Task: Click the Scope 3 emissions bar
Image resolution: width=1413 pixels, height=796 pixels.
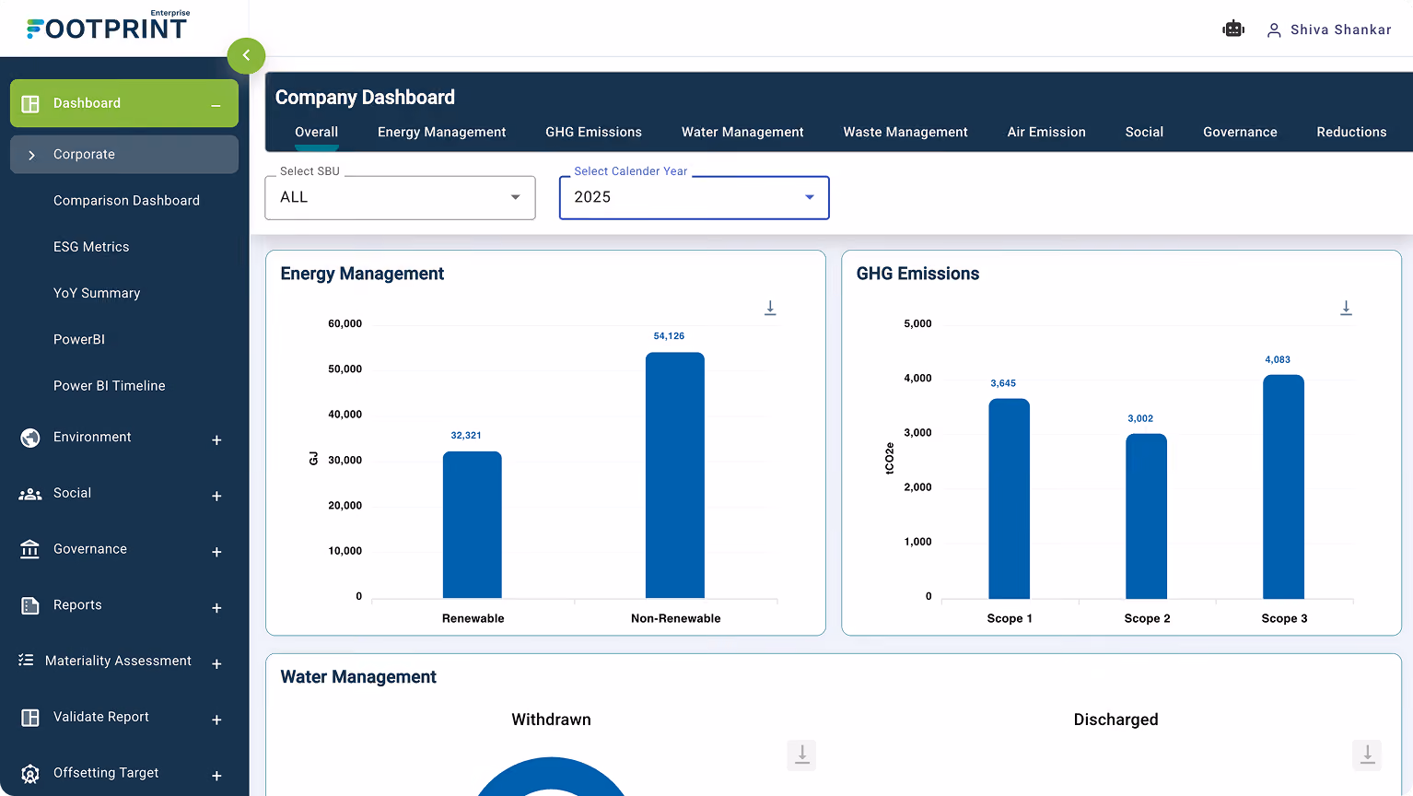Action: [x=1283, y=486]
